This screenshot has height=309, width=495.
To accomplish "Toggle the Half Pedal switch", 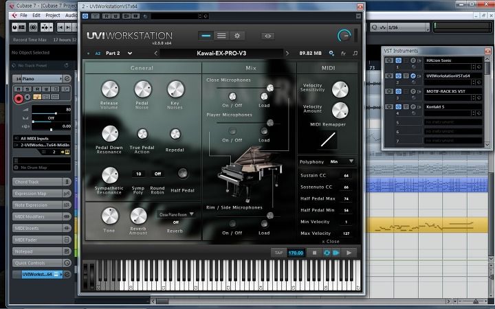I will (x=183, y=173).
